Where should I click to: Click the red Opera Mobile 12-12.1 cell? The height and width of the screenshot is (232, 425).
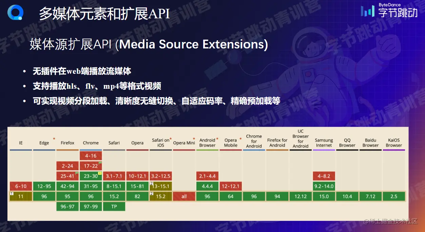(x=231, y=186)
